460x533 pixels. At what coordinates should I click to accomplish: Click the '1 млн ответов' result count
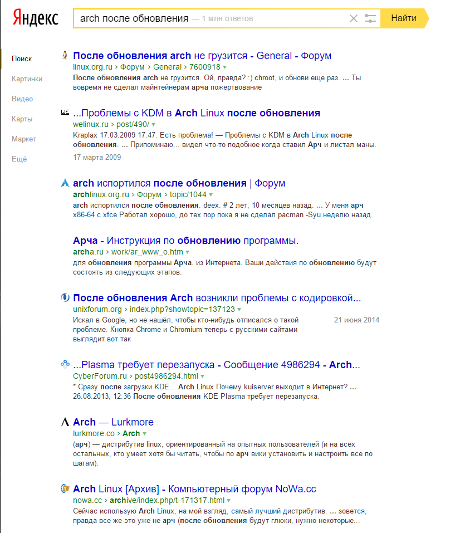pyautogui.click(x=227, y=19)
